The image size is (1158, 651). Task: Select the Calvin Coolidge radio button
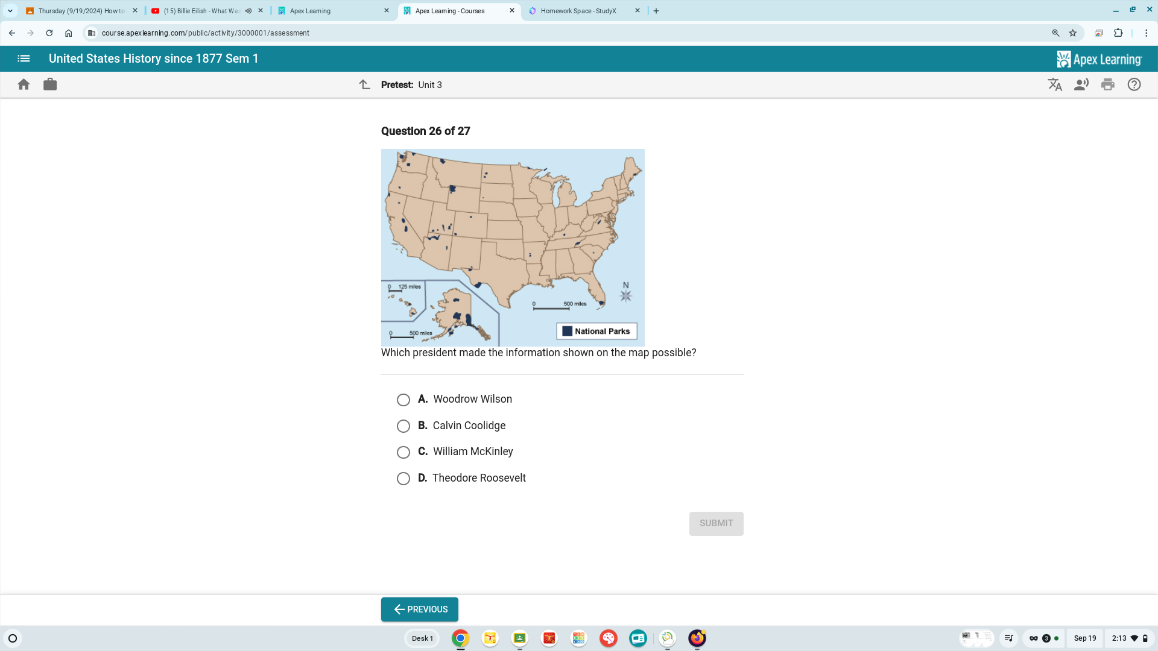(x=403, y=425)
